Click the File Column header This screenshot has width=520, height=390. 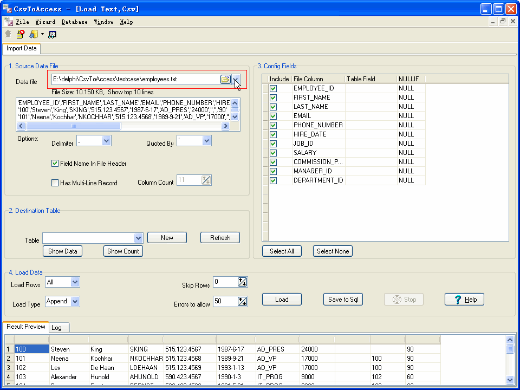318,79
